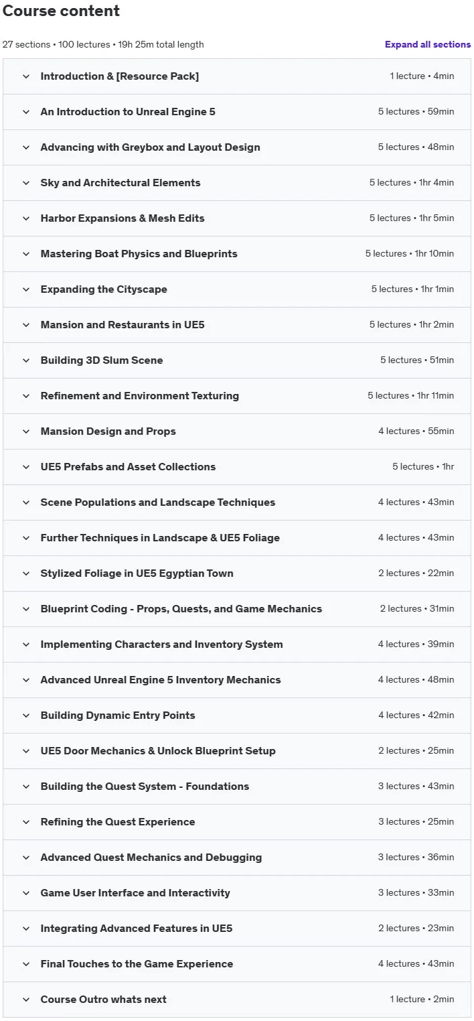Click the Course Outro whats next section
474x1021 pixels.
(237, 1000)
